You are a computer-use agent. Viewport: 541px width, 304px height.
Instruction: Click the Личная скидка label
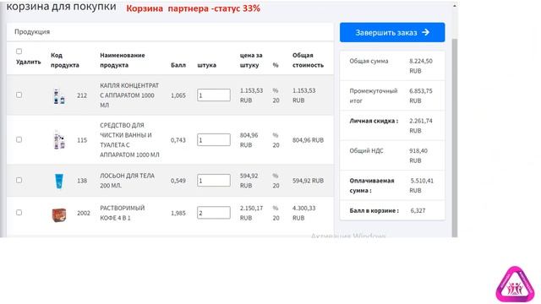[x=374, y=121]
